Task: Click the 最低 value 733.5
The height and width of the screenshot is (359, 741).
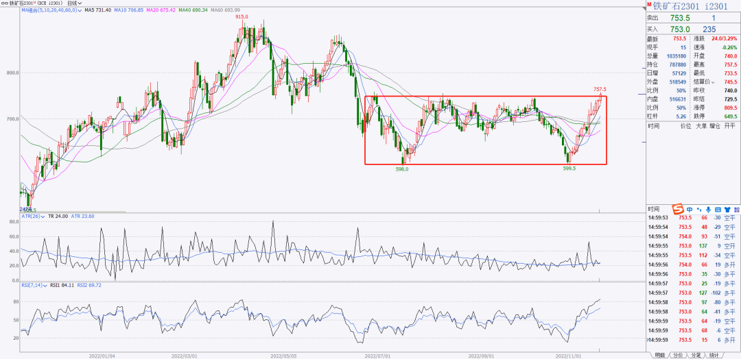Action: tap(731, 73)
